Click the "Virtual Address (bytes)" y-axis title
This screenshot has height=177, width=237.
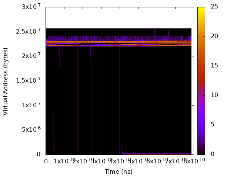click(x=6, y=81)
